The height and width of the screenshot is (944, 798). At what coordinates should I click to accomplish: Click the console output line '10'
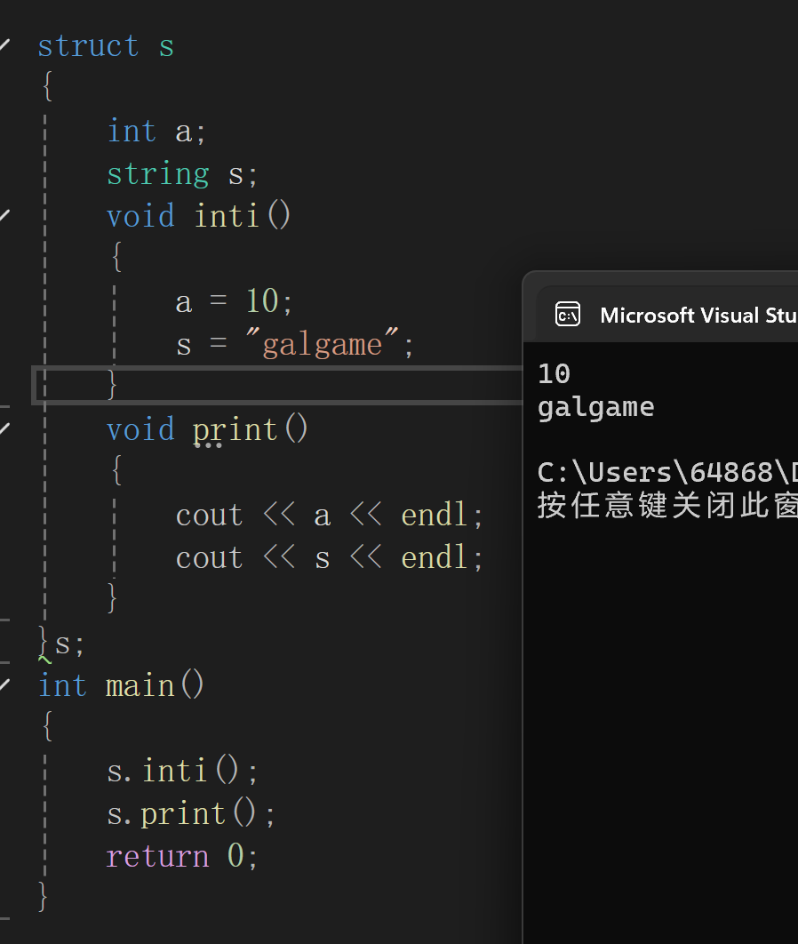click(x=554, y=374)
